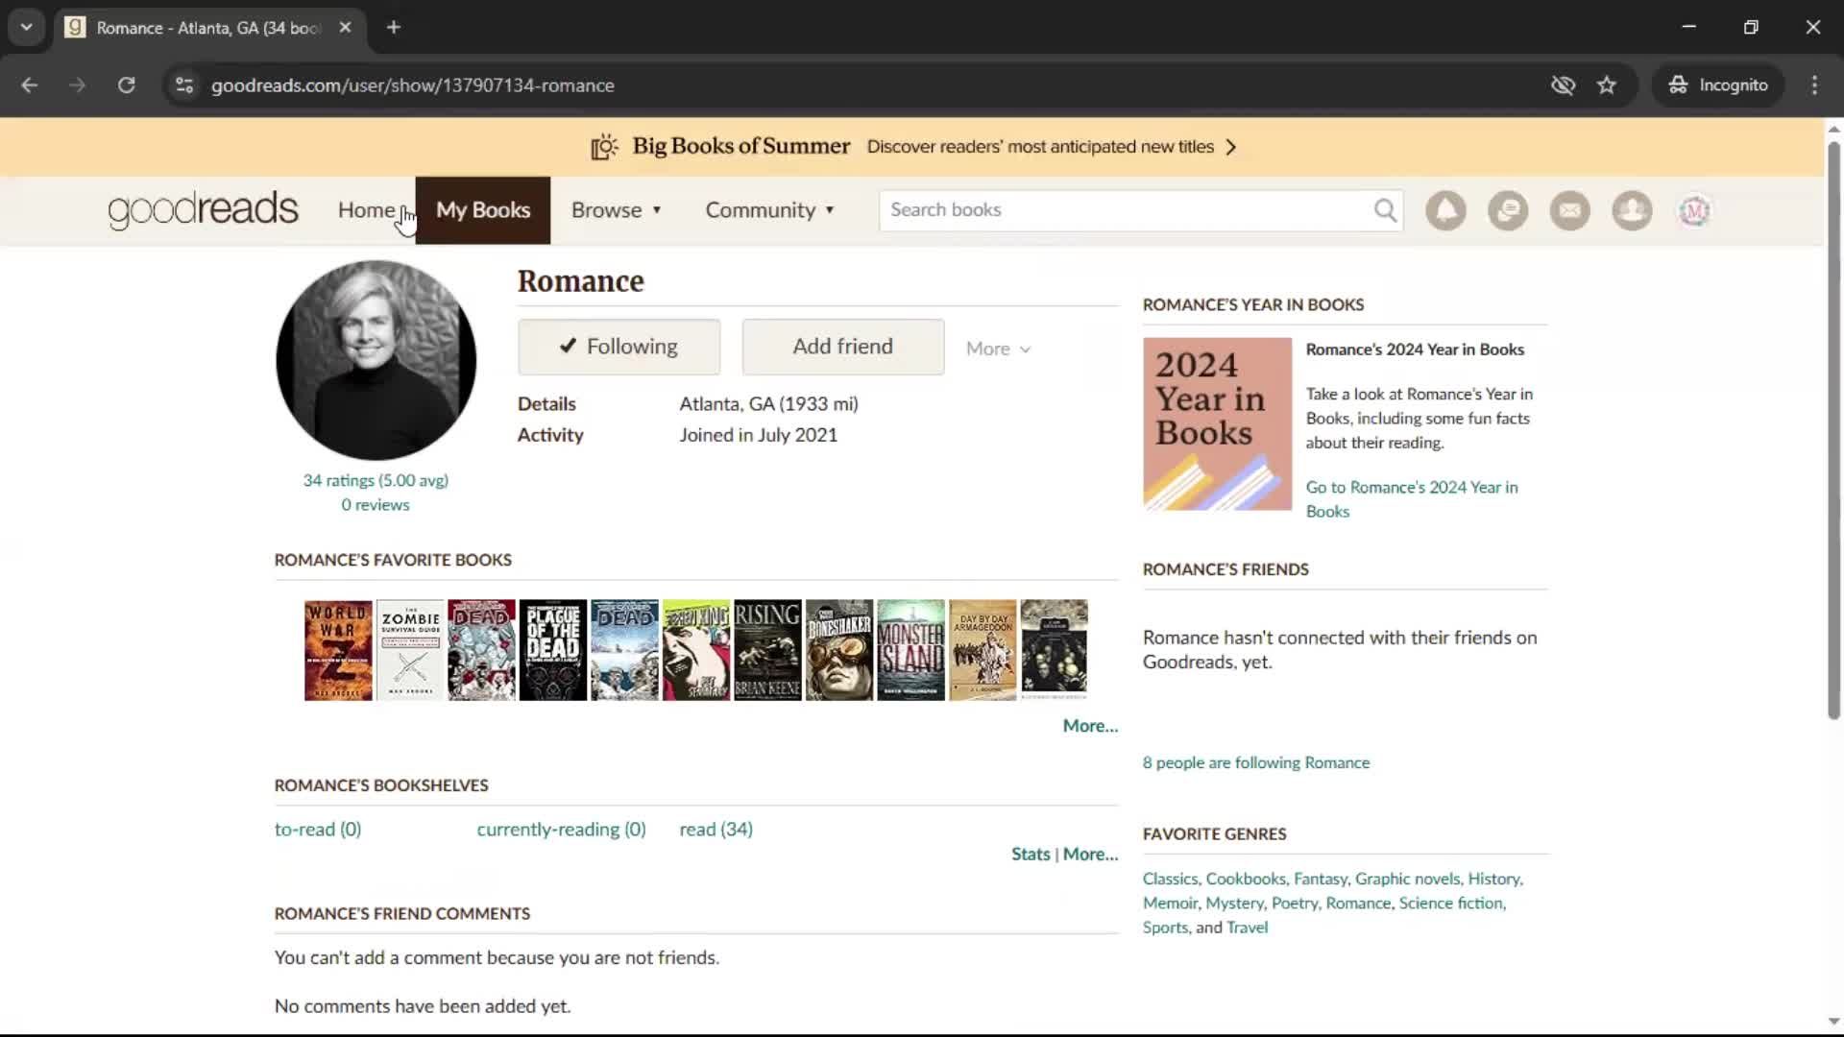1844x1037 pixels.
Task: Click the goodreads logo
Action: [x=203, y=210]
